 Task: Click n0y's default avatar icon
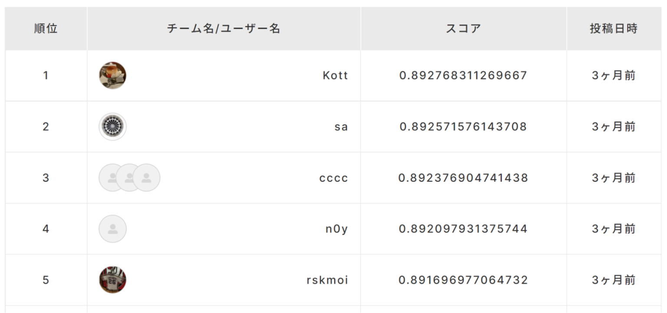[113, 229]
